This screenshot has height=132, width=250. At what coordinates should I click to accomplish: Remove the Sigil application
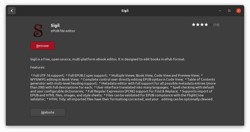[x=42, y=46]
